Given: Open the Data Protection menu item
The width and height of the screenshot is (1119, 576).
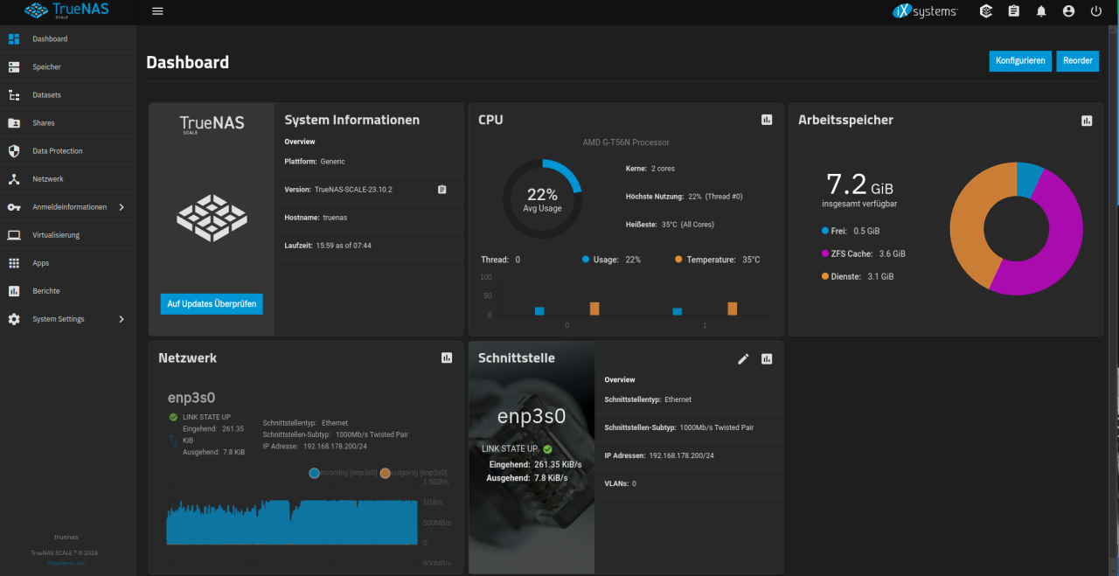Looking at the screenshot, I should (68, 151).
